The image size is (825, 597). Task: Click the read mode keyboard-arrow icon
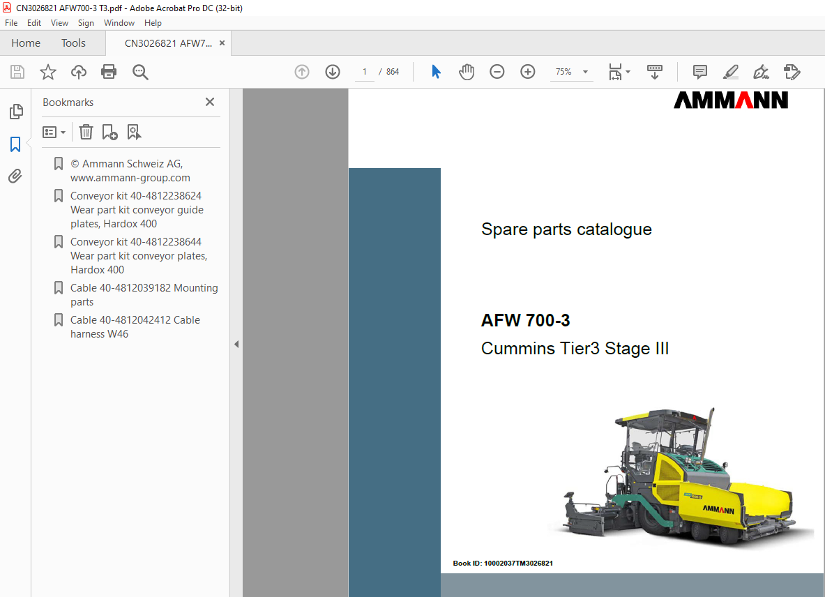(655, 72)
